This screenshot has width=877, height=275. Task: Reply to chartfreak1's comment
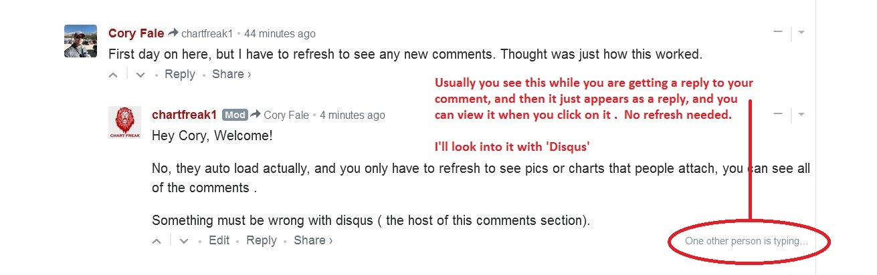pos(261,240)
